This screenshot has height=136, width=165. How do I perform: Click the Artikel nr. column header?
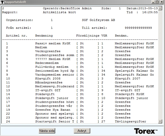coord(16,36)
